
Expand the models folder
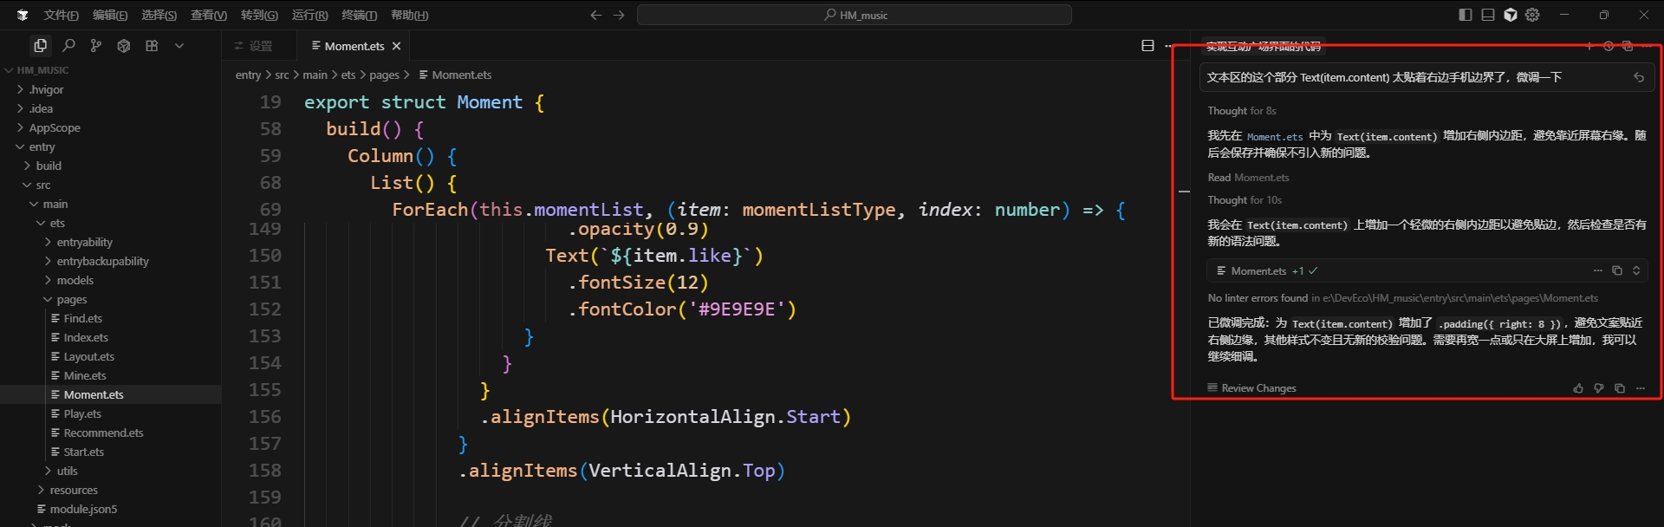coord(75,280)
